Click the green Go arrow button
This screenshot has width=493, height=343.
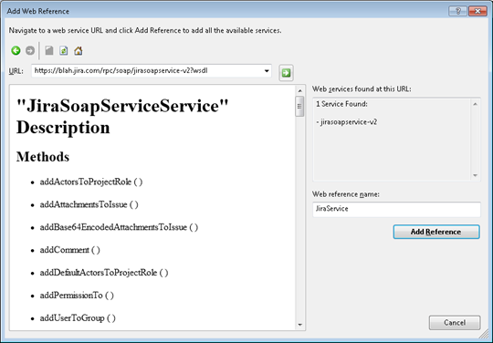click(x=286, y=73)
